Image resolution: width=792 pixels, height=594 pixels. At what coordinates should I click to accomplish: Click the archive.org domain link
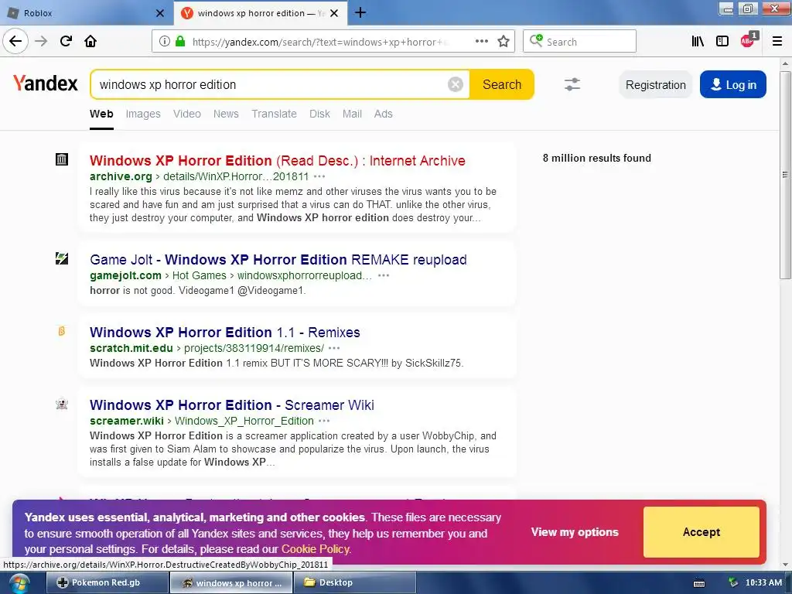[121, 176]
